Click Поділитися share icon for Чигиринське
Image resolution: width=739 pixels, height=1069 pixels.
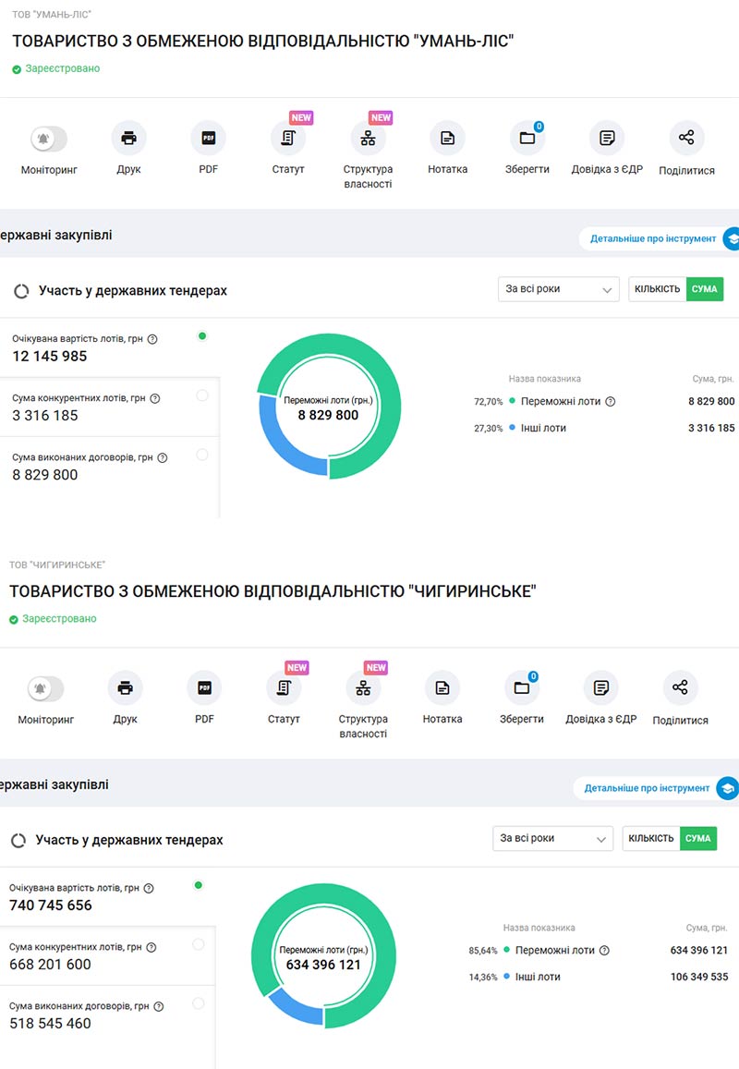(x=681, y=688)
